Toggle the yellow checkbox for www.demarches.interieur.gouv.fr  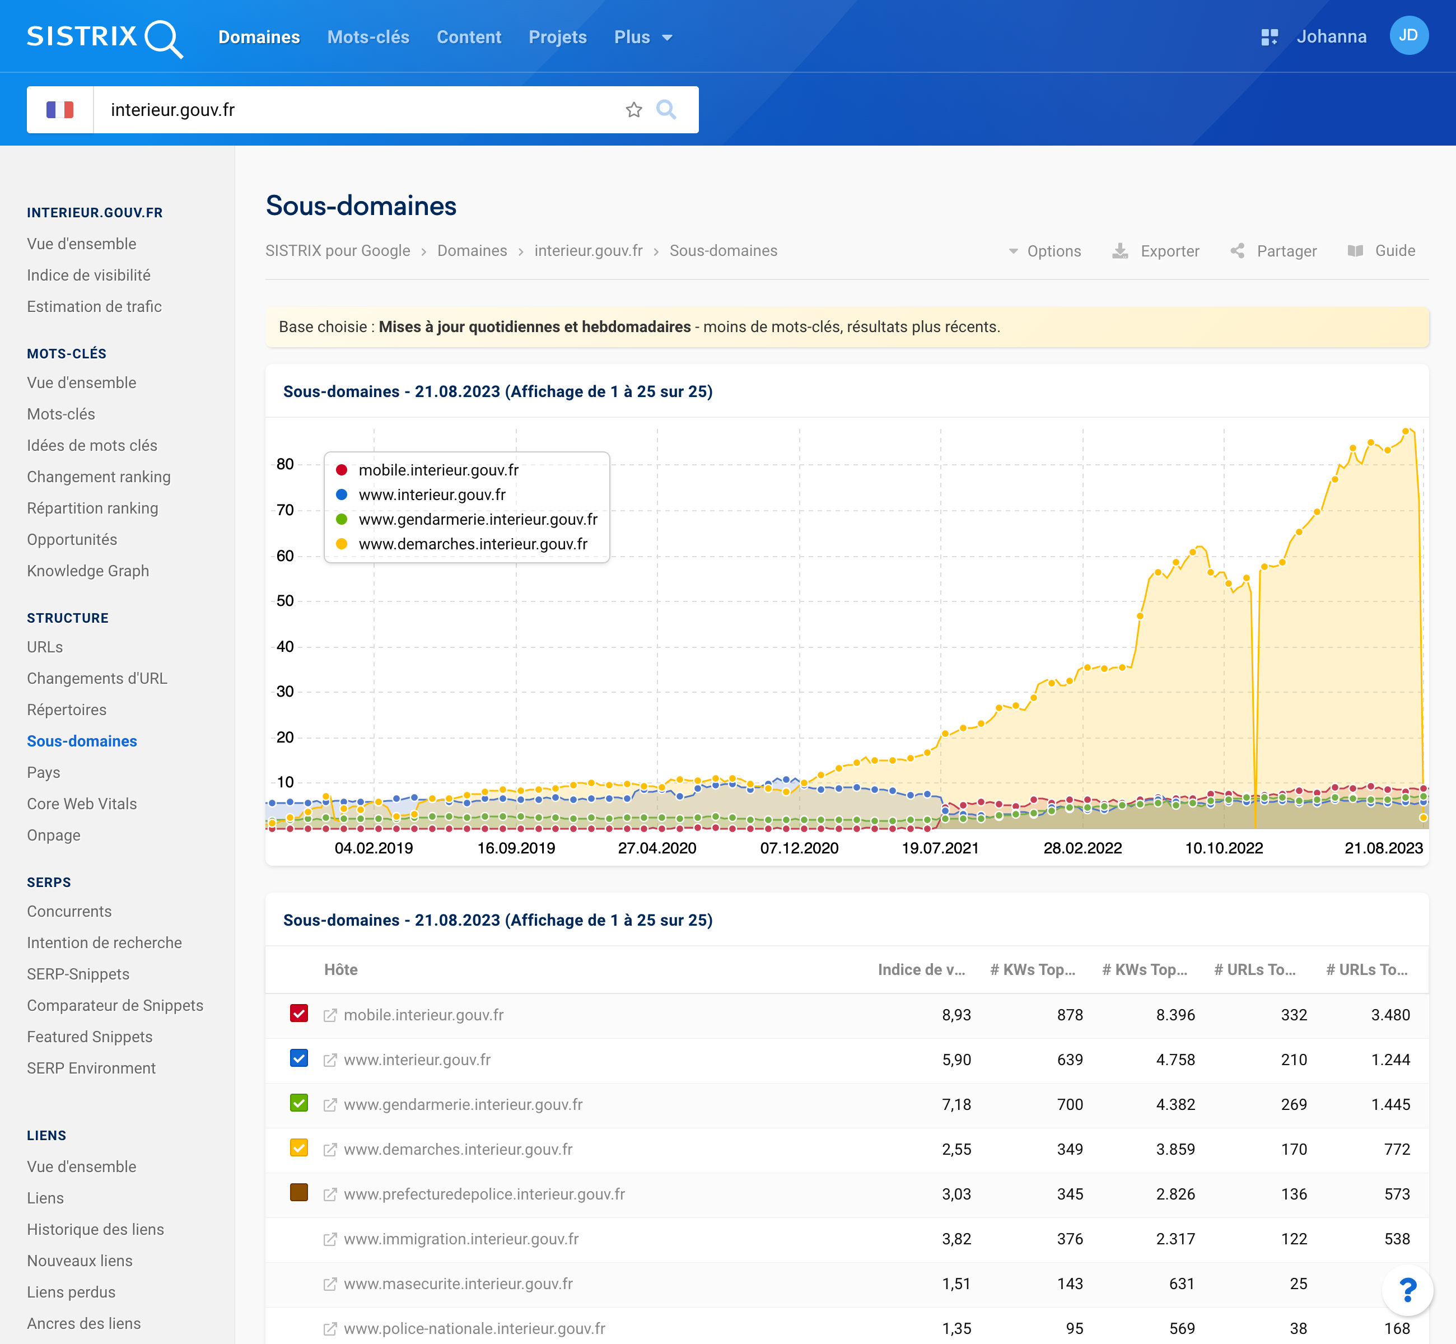click(298, 1147)
